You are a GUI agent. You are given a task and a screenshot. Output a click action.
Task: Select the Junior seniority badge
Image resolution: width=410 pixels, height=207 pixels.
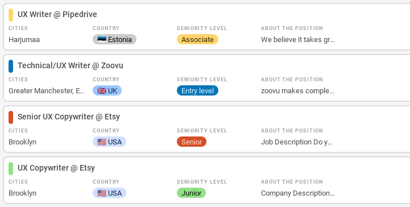pyautogui.click(x=192, y=193)
